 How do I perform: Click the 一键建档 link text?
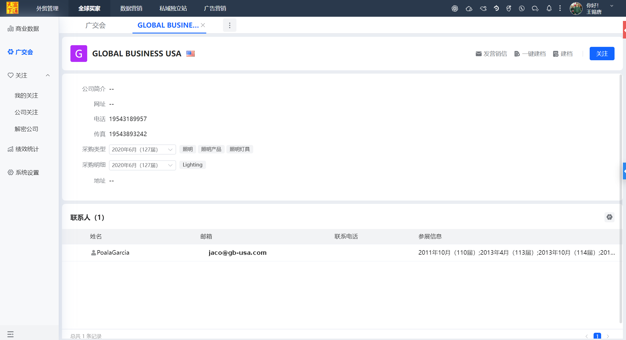pos(534,54)
